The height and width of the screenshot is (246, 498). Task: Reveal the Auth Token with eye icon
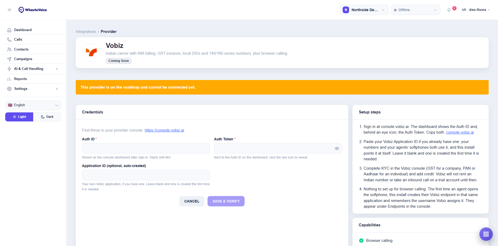[337, 148]
